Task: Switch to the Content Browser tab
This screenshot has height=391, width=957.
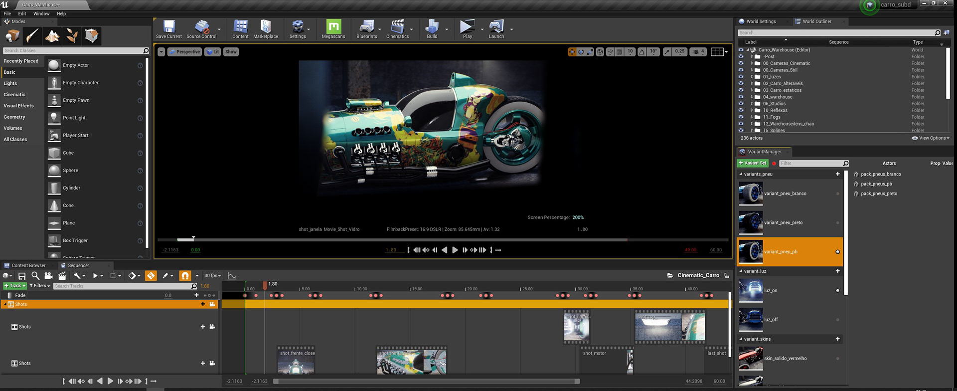Action: pos(28,265)
